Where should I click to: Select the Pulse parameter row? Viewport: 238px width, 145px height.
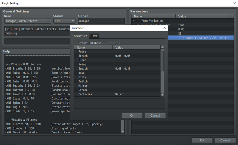(x=117, y=52)
